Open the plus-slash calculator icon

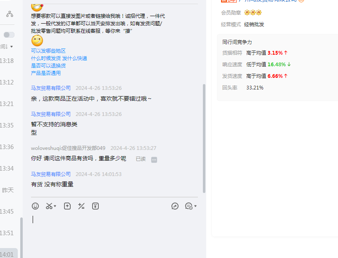coord(81,206)
